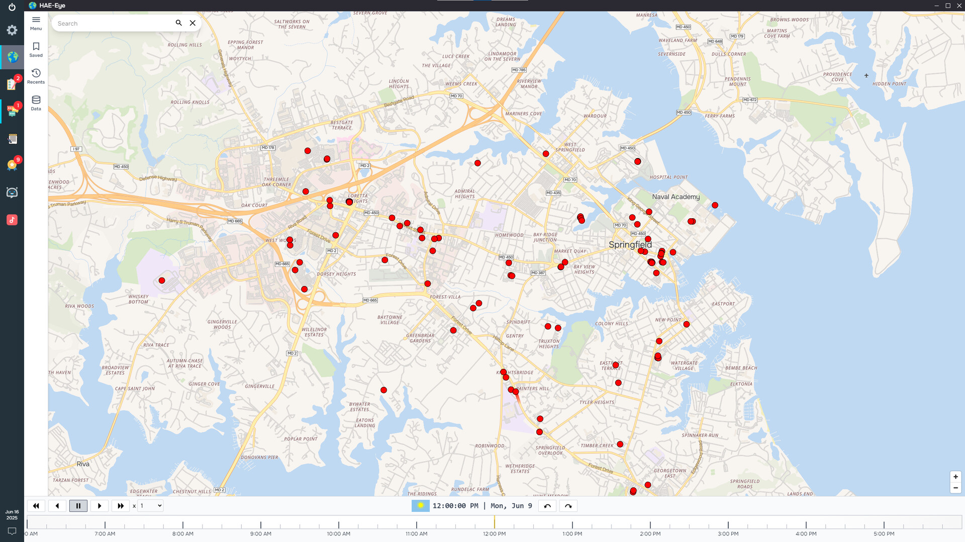Toggle the pause playback button
The width and height of the screenshot is (965, 542).
tap(78, 506)
